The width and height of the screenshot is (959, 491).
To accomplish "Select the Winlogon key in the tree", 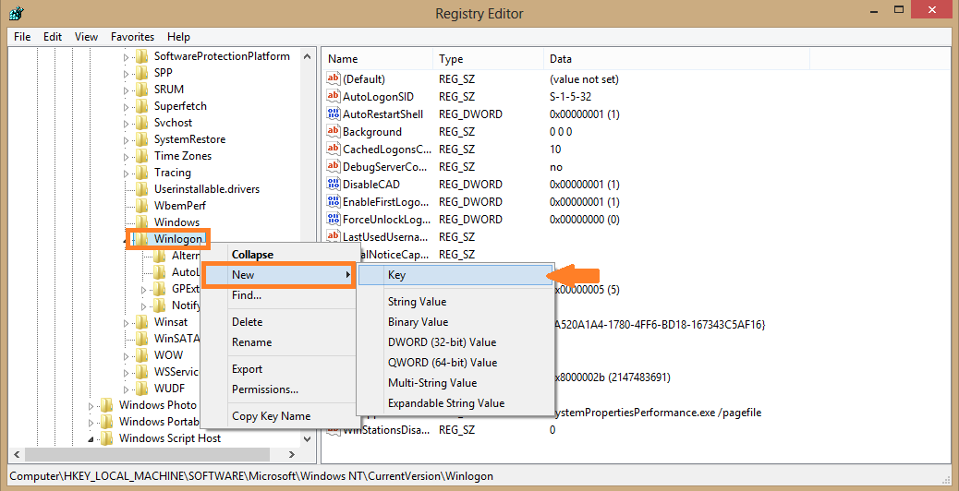I will (178, 239).
